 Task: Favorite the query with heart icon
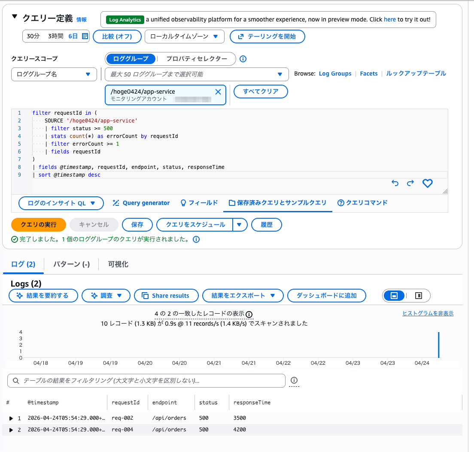(x=427, y=183)
